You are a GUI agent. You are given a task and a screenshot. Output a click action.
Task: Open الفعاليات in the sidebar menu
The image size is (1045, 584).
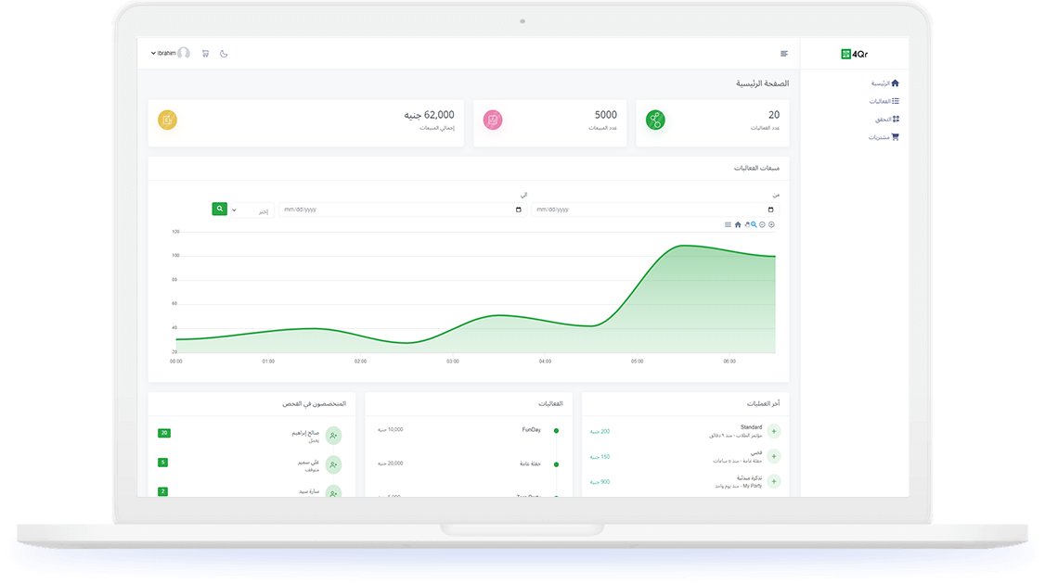click(x=884, y=101)
